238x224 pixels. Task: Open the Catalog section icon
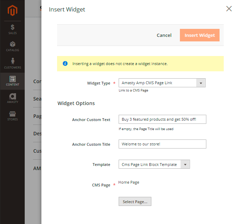tap(13, 47)
